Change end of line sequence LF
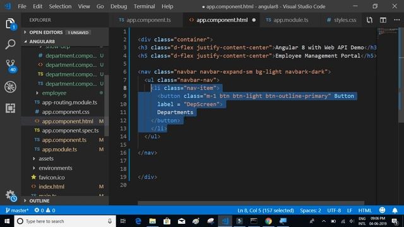 pyautogui.click(x=349, y=210)
